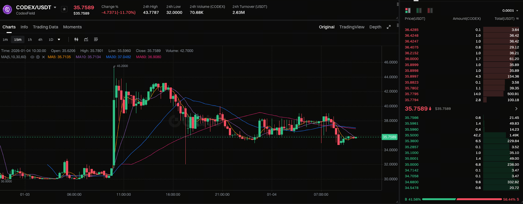Screen dimensions: 523x204
Task: Show buy orders only in order book
Action: (x=419, y=10)
